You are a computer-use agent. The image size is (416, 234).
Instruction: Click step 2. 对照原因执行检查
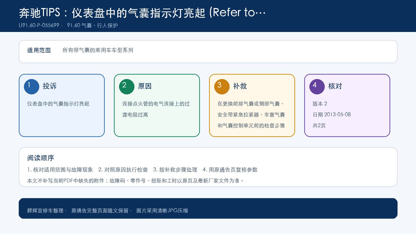pyautogui.click(x=123, y=170)
